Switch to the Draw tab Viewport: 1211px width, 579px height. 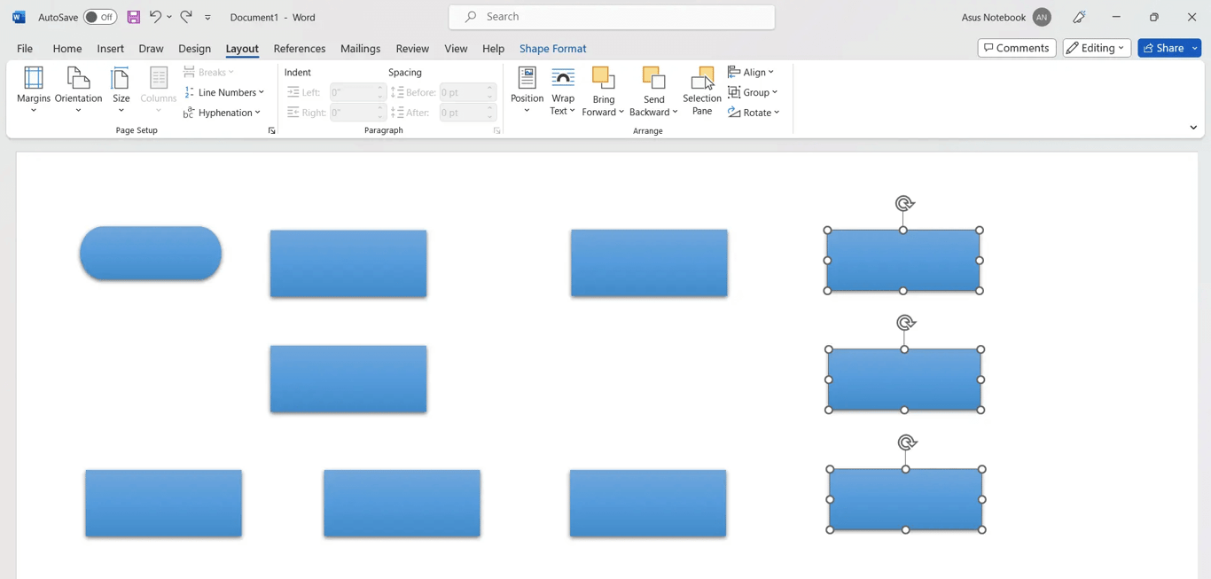tap(151, 49)
